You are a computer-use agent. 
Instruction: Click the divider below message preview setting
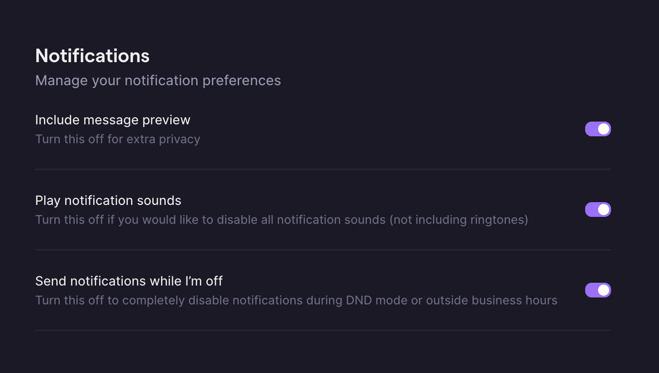pyautogui.click(x=323, y=169)
